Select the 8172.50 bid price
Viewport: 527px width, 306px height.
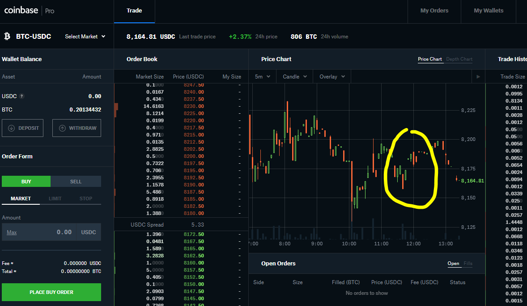[x=194, y=234]
